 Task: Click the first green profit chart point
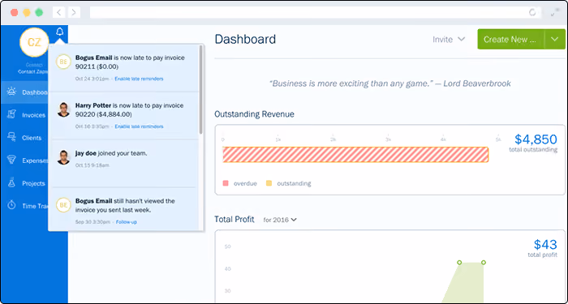pos(459,263)
